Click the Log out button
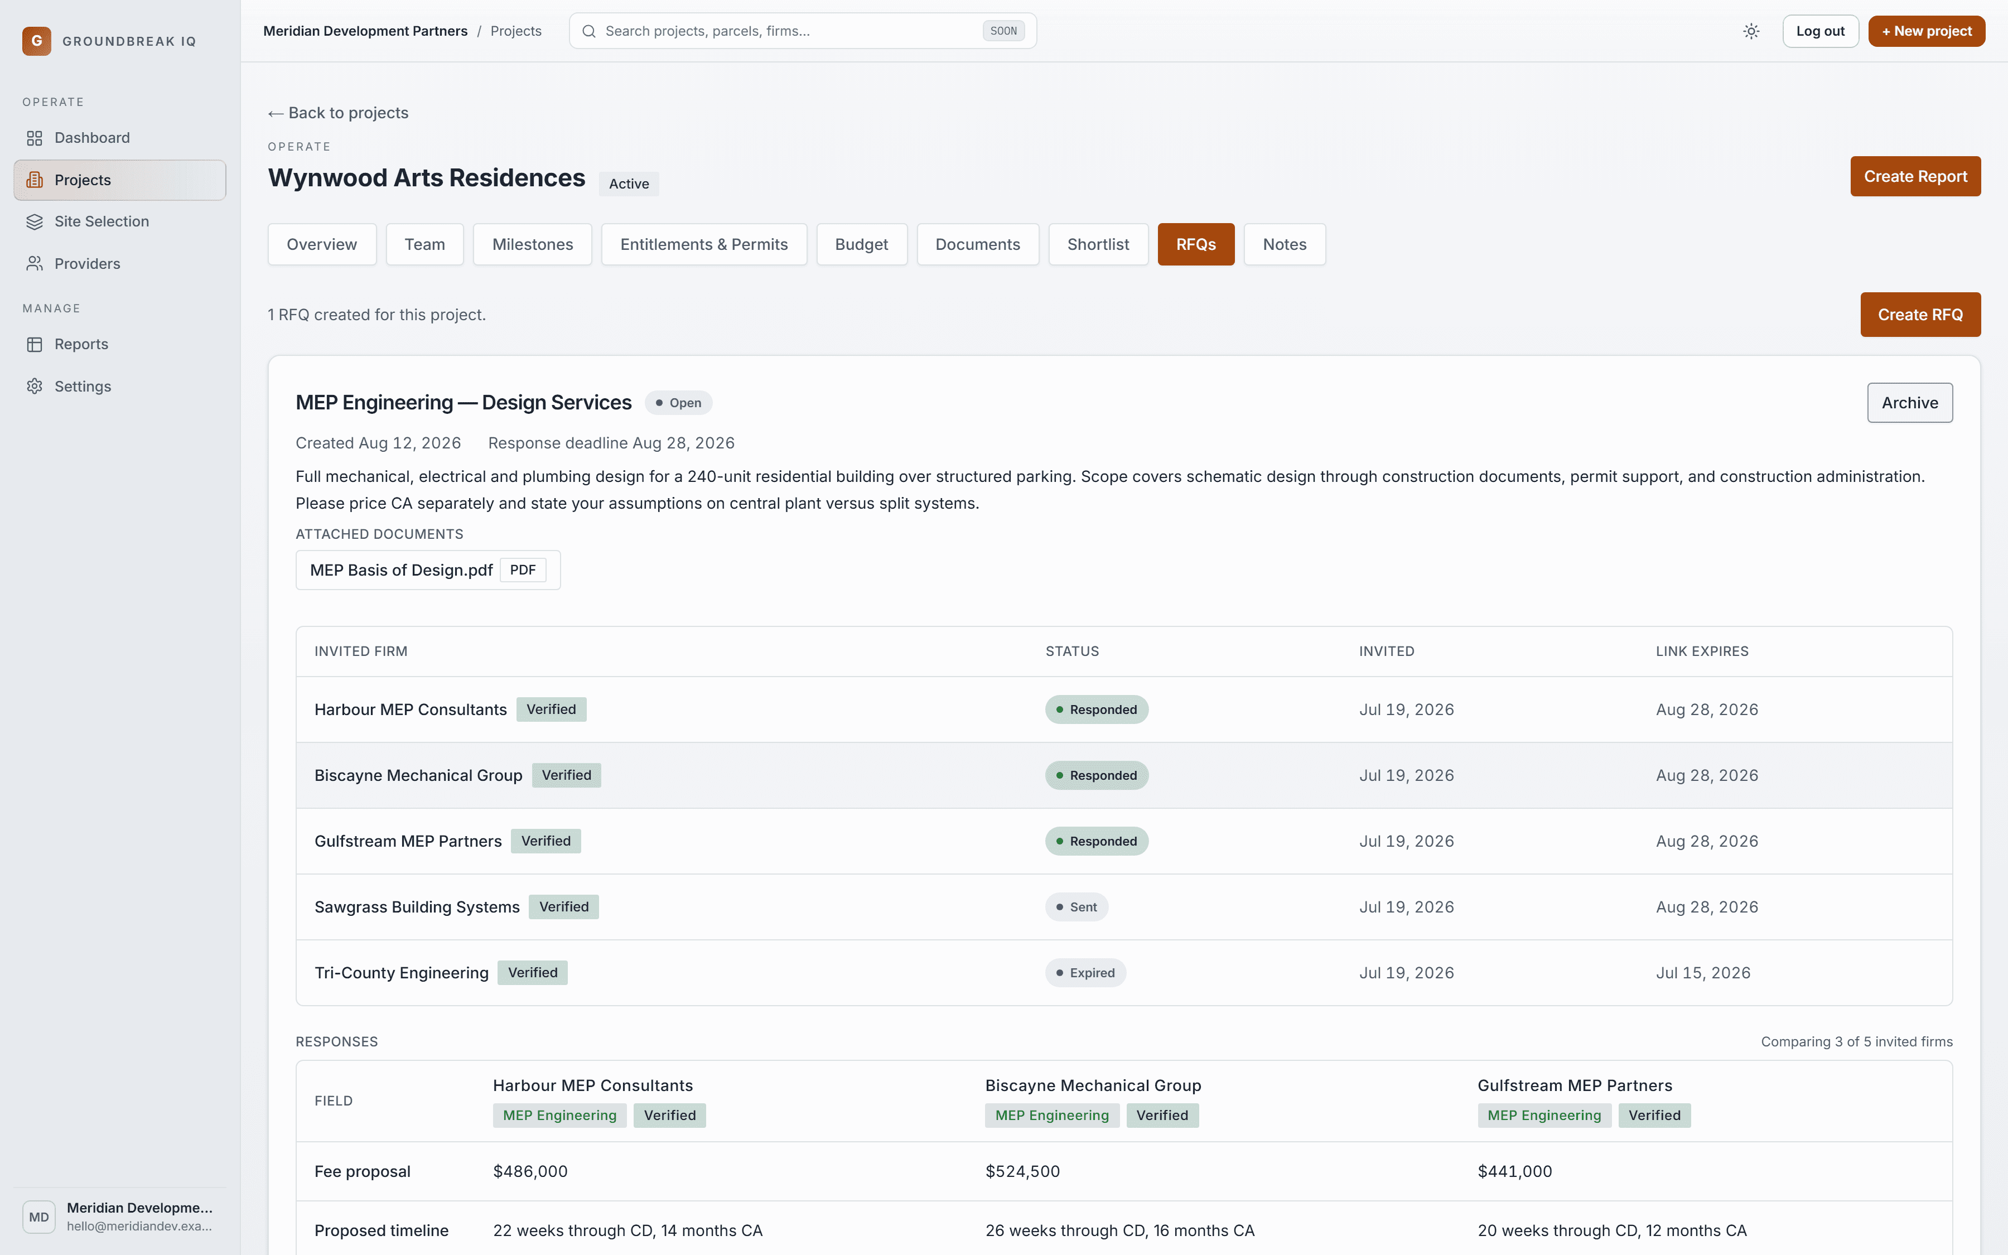 1821,32
